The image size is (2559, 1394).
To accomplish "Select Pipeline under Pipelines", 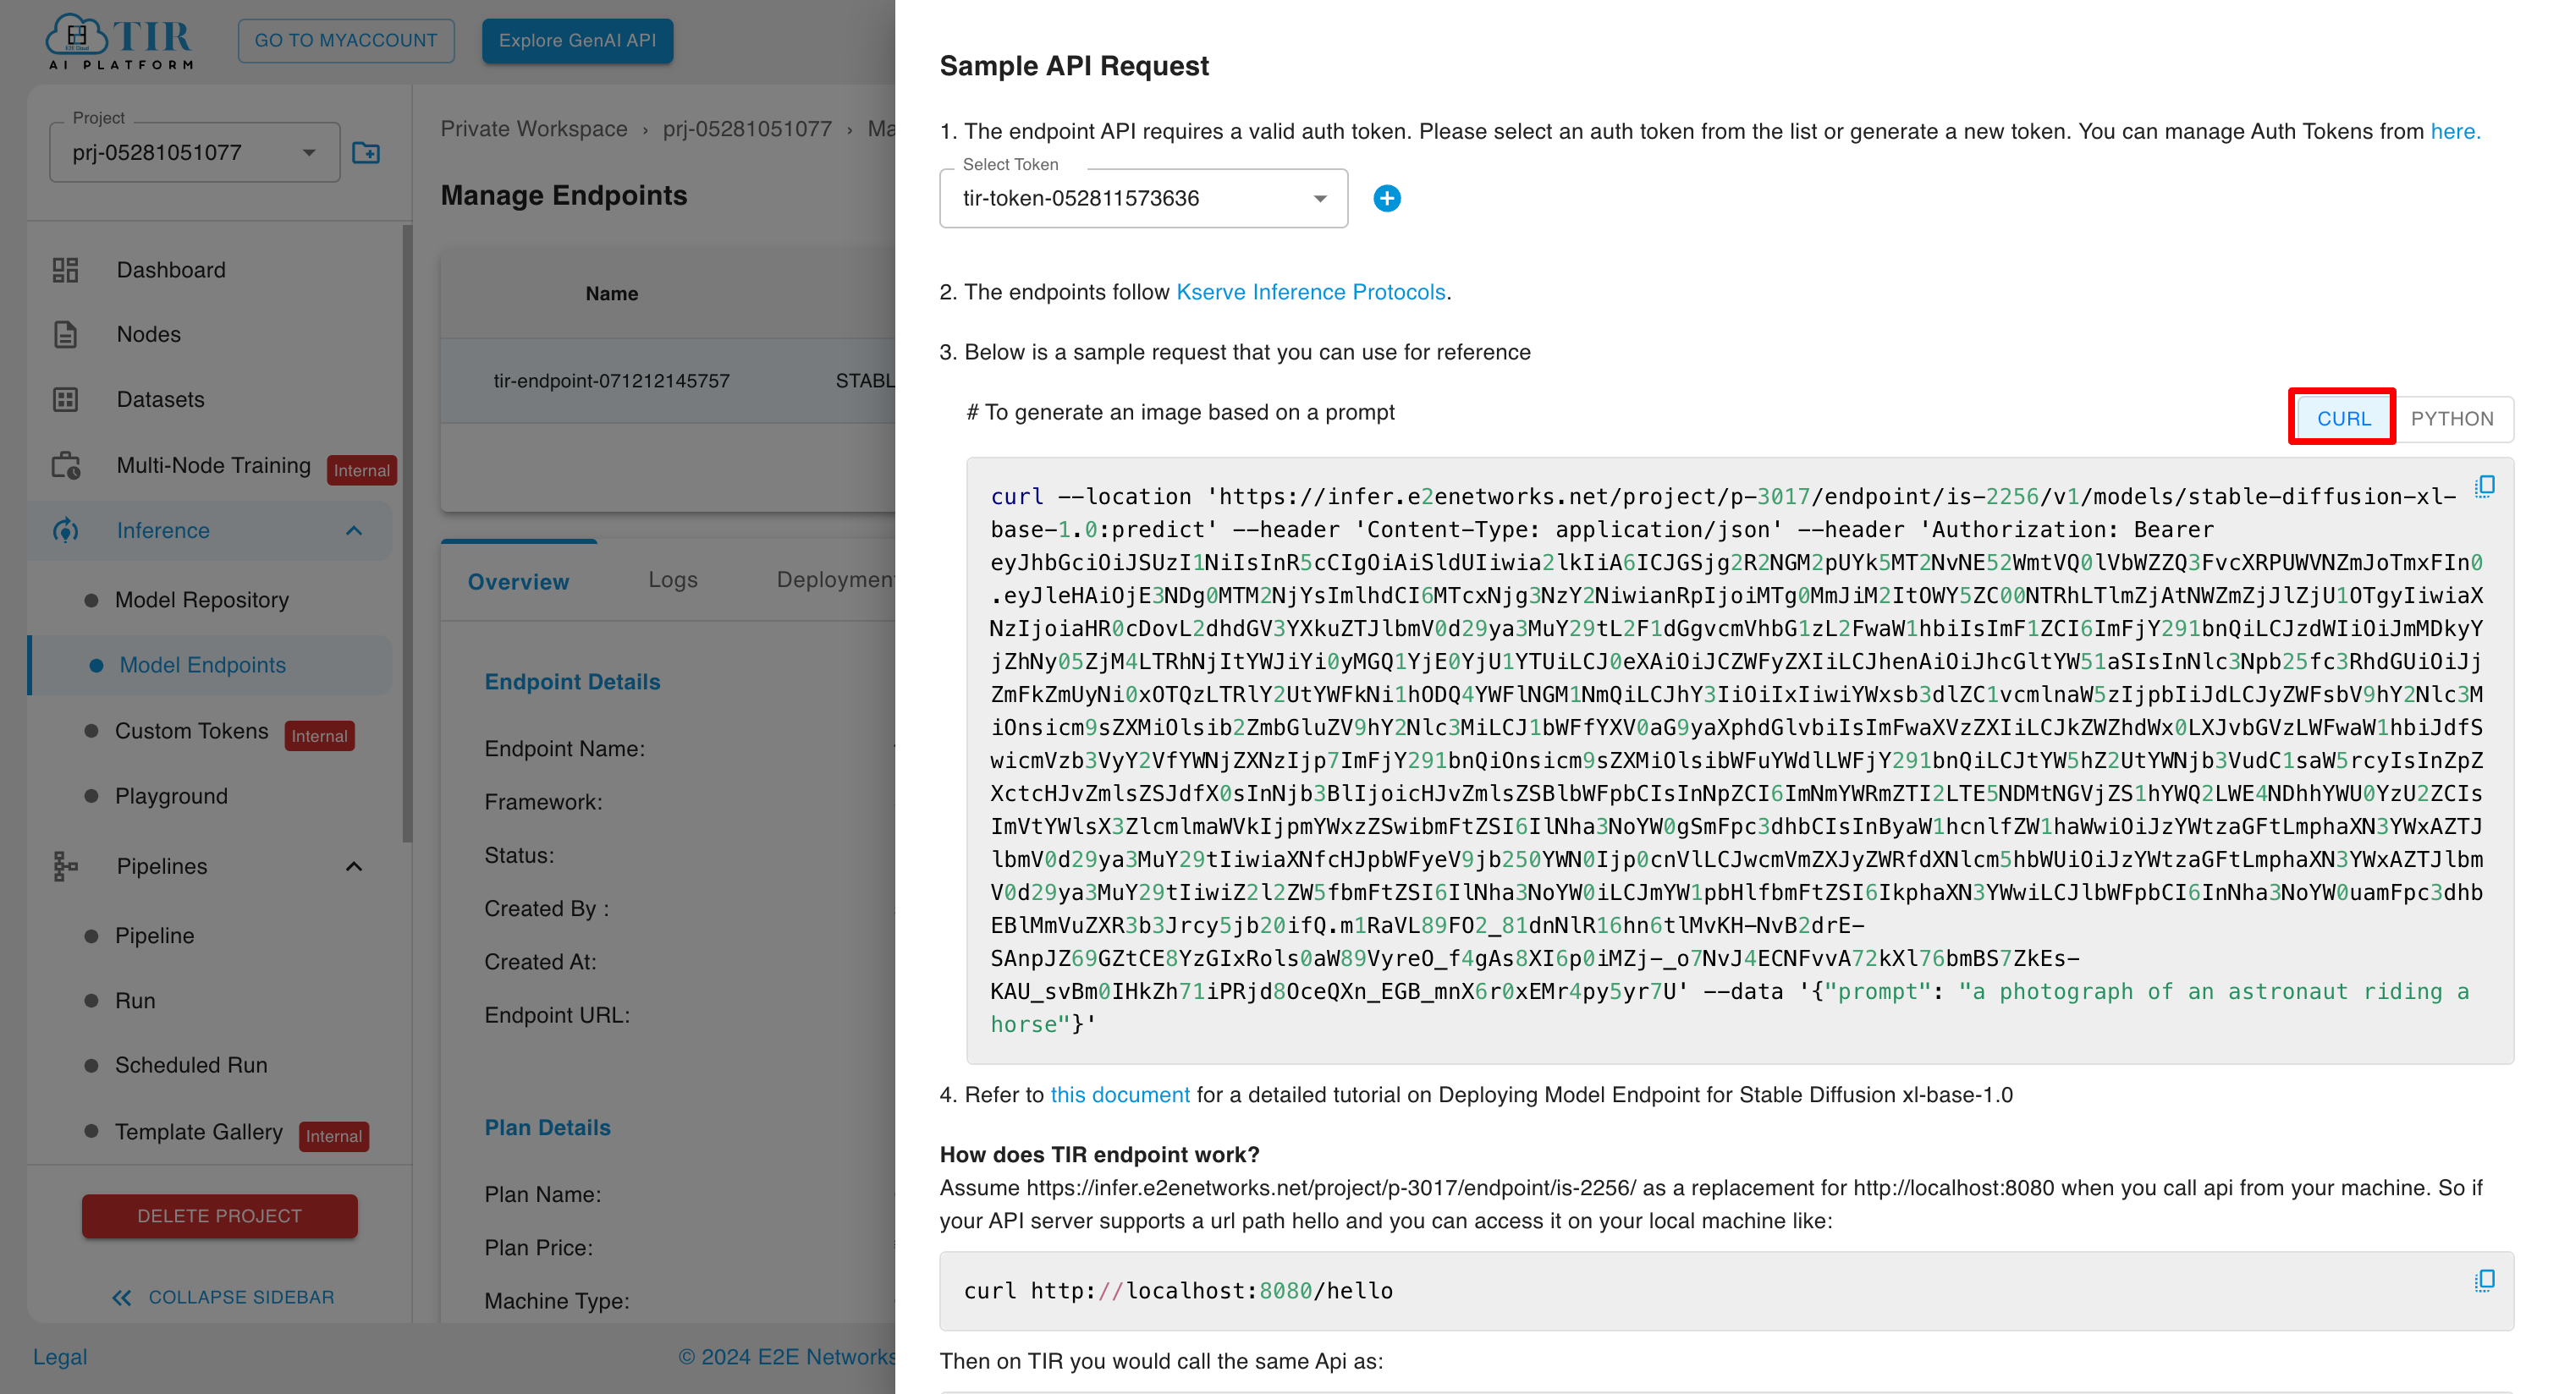I will pos(154,936).
